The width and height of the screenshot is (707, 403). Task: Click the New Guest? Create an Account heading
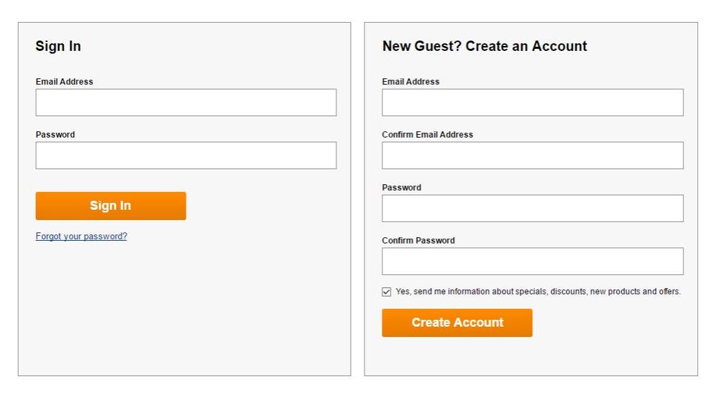484,47
